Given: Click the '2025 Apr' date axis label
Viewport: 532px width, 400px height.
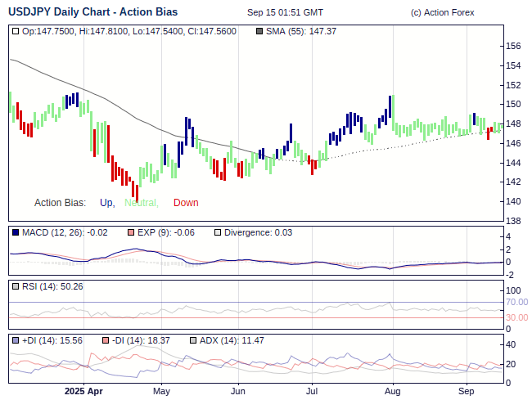Looking at the screenshot, I should pos(83,391).
